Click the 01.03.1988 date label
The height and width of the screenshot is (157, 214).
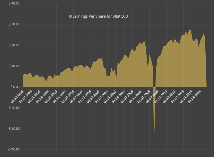[17, 96]
